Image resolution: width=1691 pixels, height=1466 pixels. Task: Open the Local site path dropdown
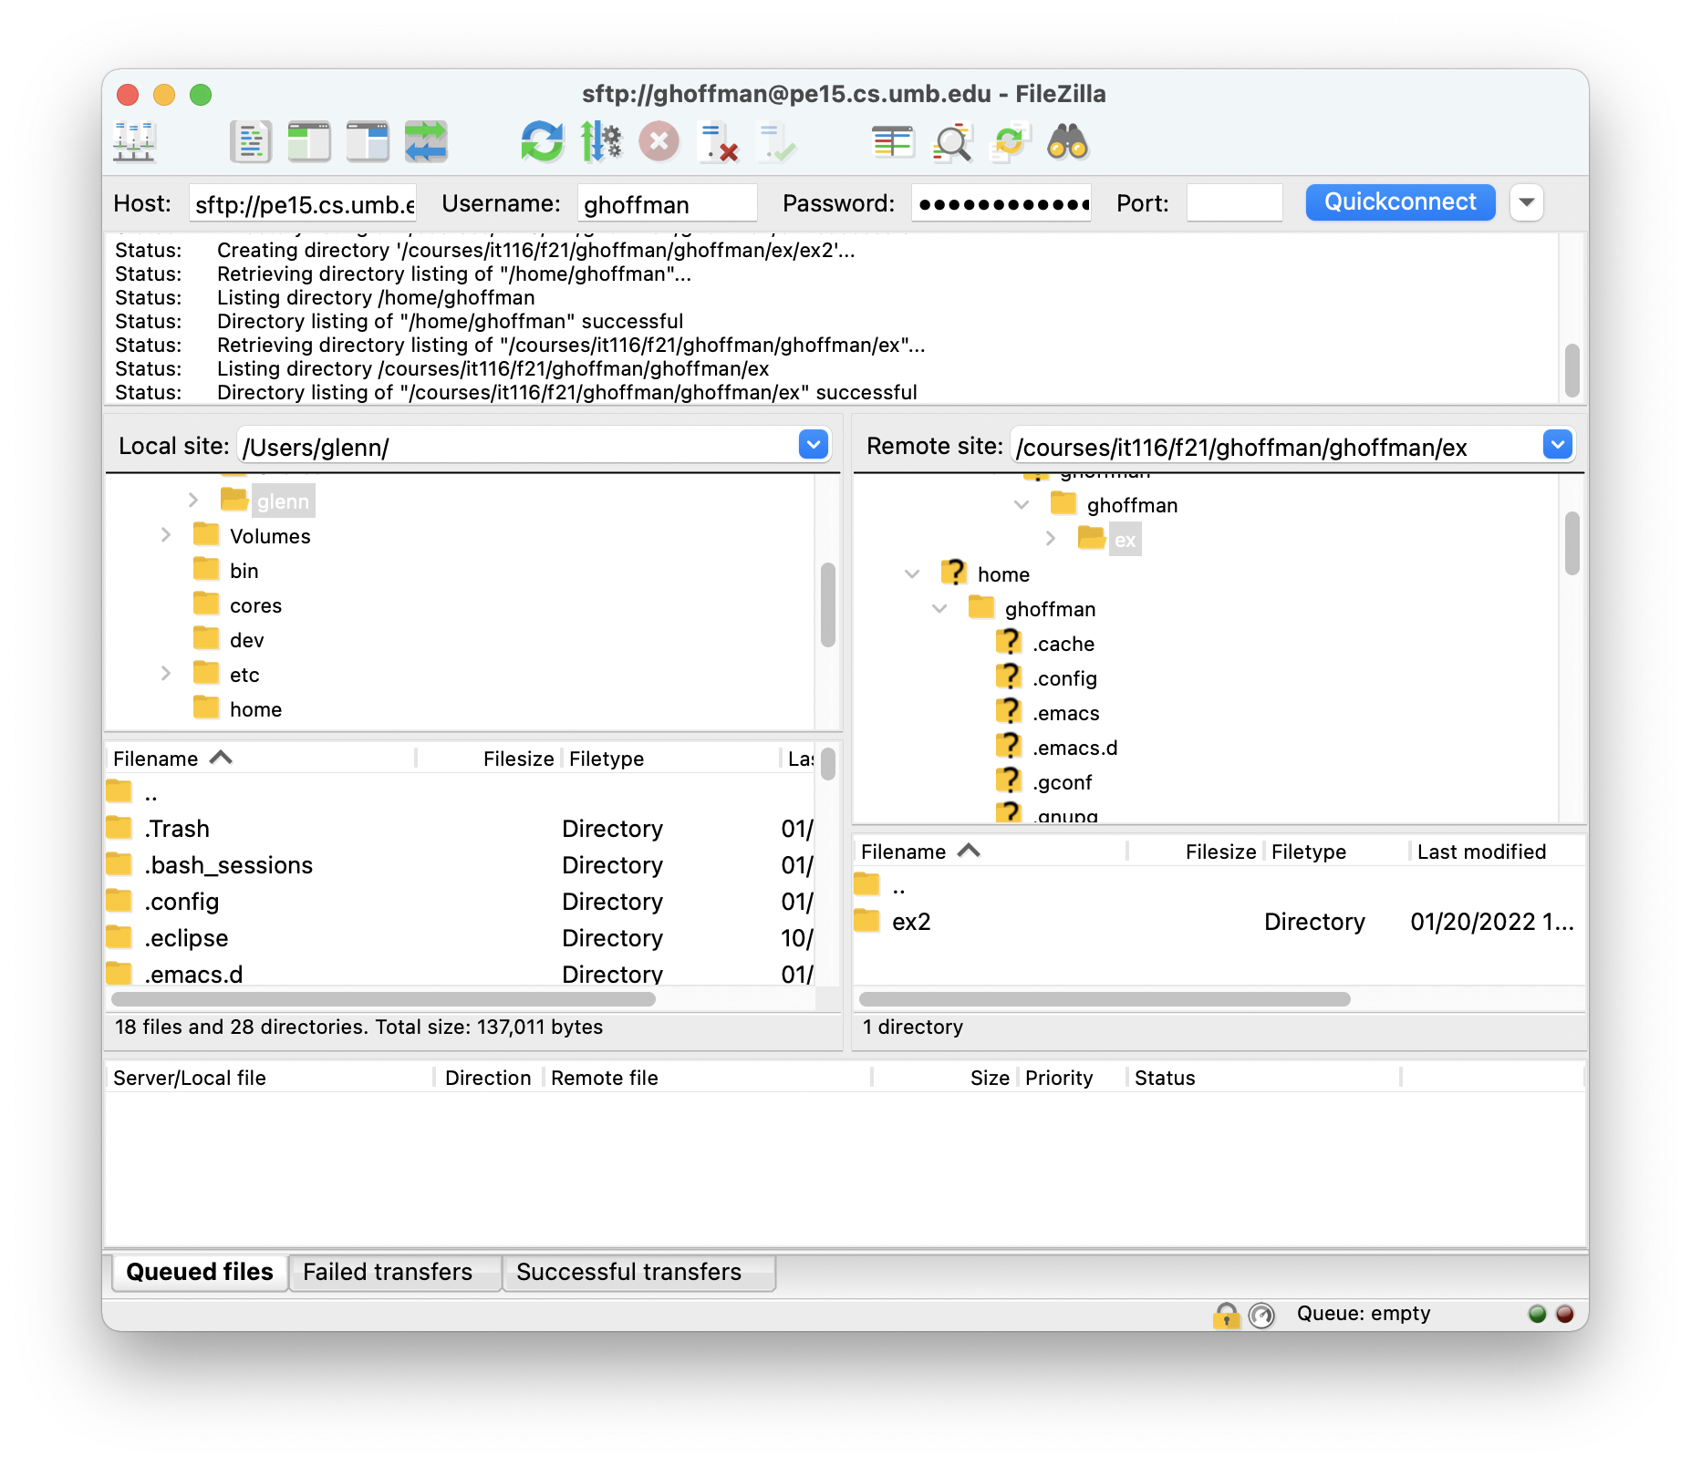coord(813,445)
